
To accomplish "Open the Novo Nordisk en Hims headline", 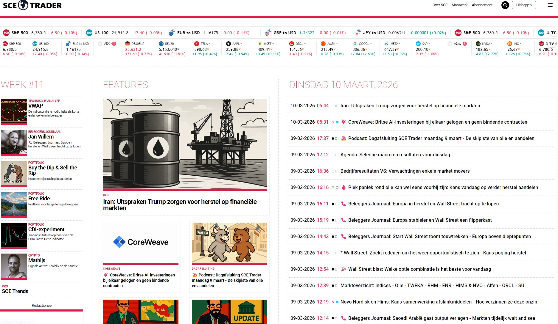I will 439,302.
